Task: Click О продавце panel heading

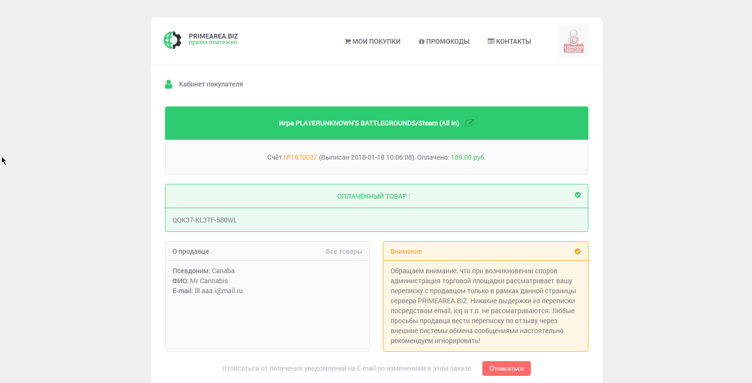Action: click(191, 251)
